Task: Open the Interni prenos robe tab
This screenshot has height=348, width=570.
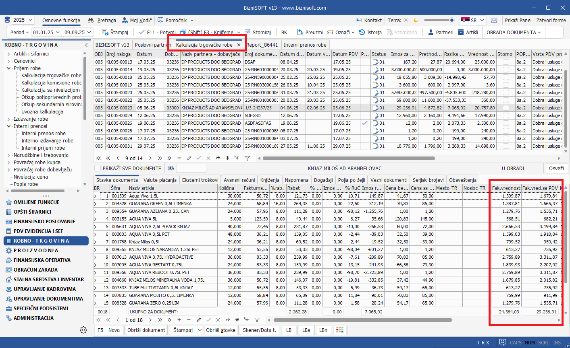Action: click(305, 45)
